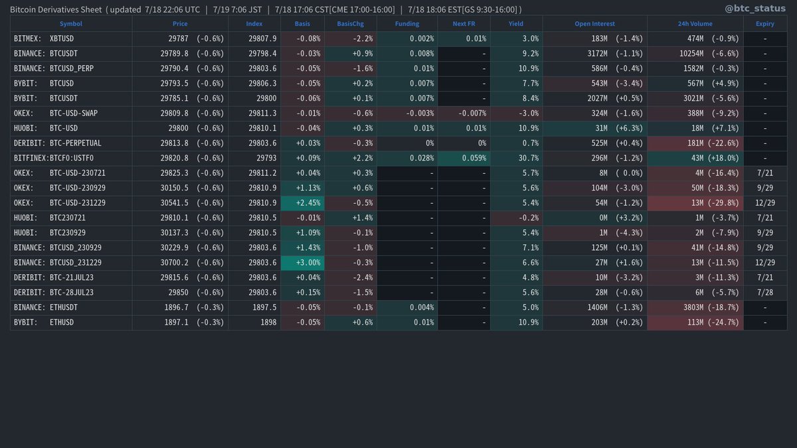Click the 3803M (-18.7%) volume cell
The width and height of the screenshot is (797, 448).
[x=695, y=307]
